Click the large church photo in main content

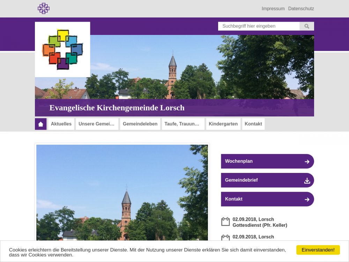pyautogui.click(x=122, y=192)
